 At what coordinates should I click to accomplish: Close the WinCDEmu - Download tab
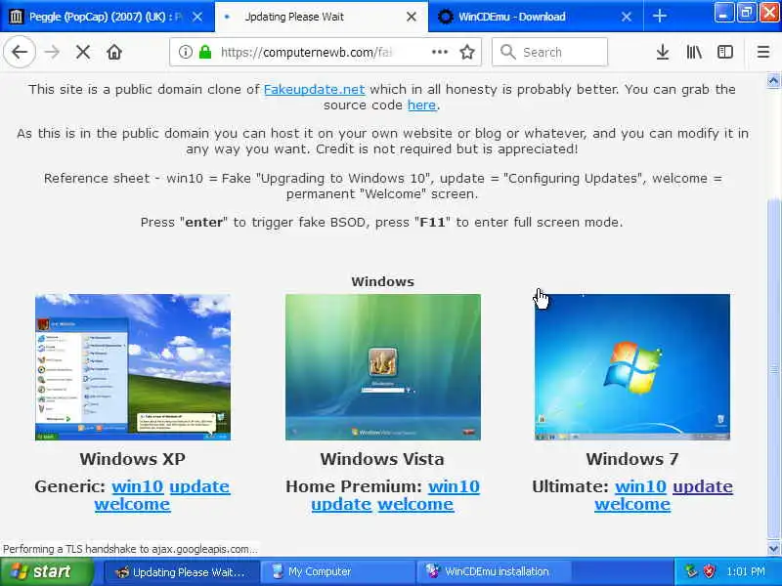[x=627, y=17]
